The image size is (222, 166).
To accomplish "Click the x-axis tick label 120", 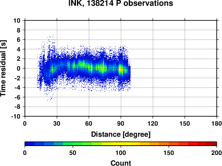I will [153, 124].
